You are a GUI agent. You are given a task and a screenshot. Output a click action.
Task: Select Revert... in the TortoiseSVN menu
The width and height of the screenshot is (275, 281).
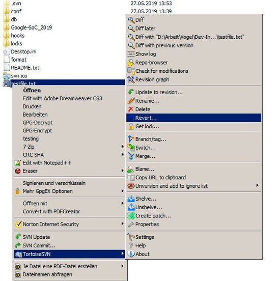194,118
